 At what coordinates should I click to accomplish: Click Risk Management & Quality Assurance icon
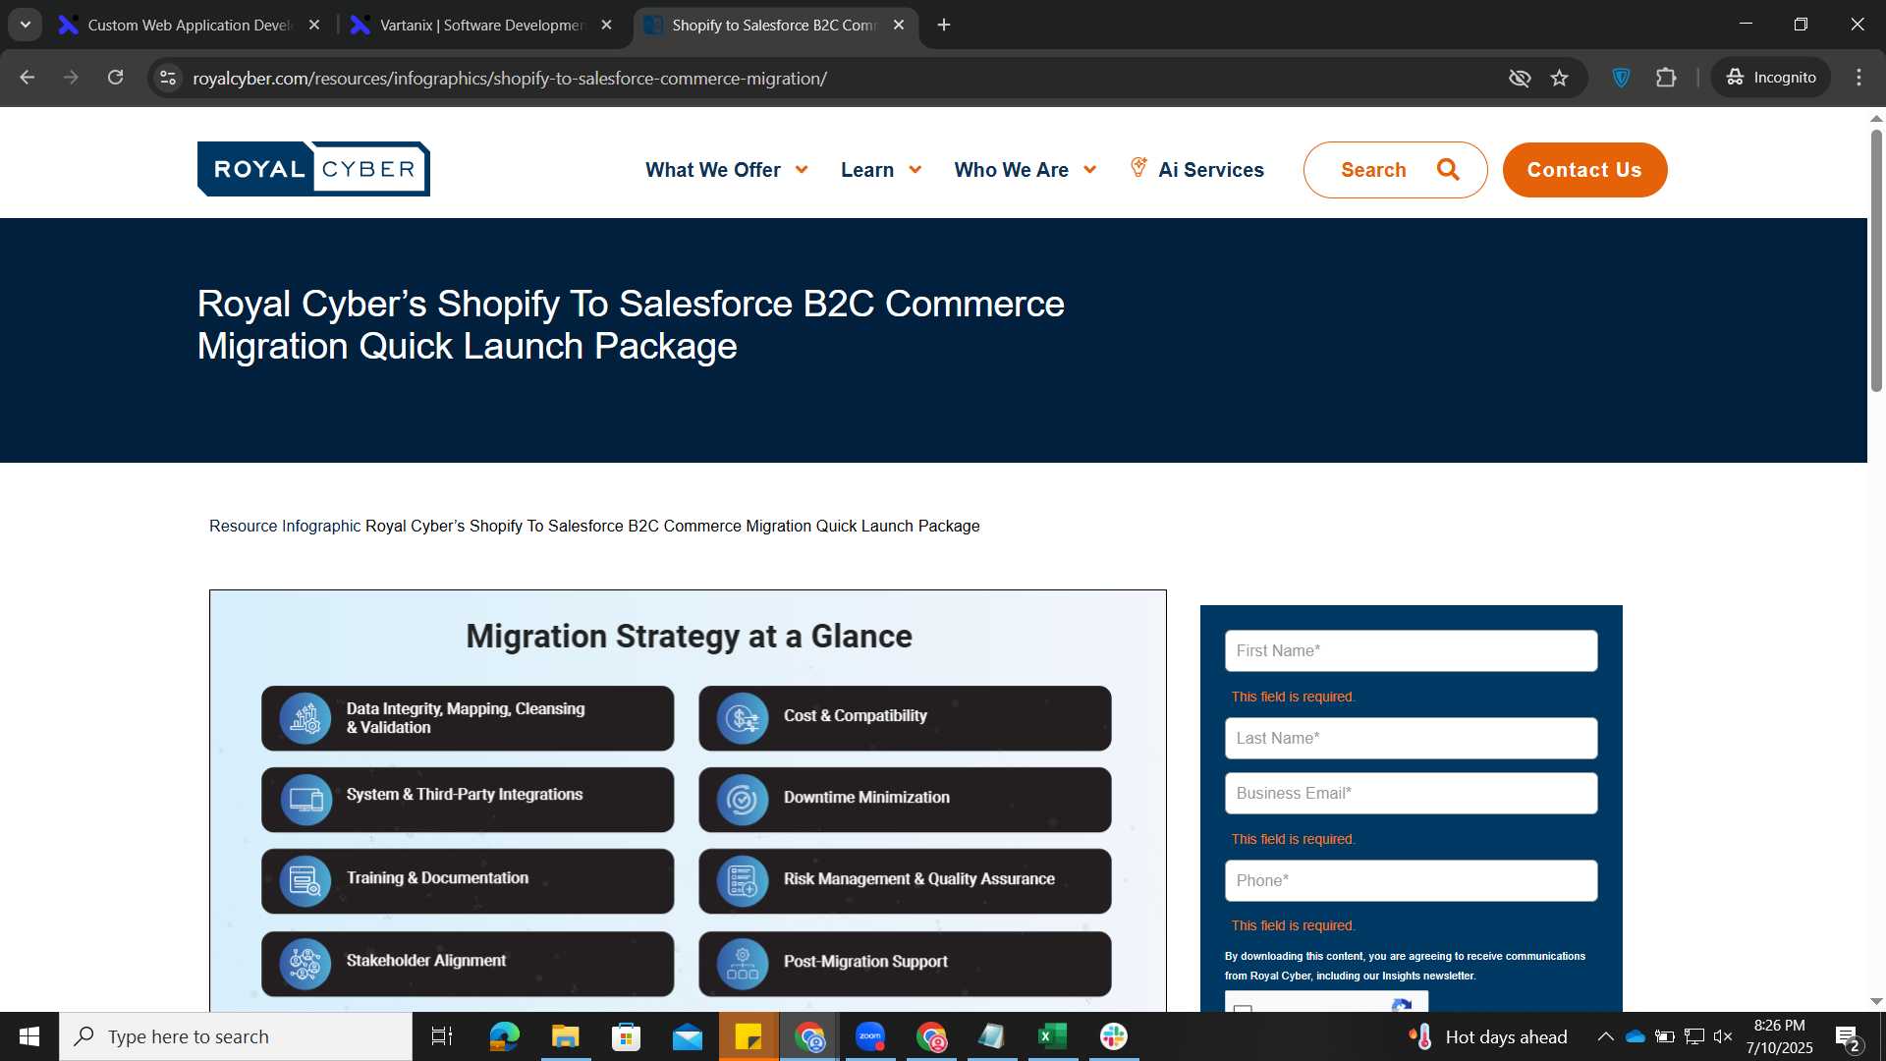coord(743,881)
